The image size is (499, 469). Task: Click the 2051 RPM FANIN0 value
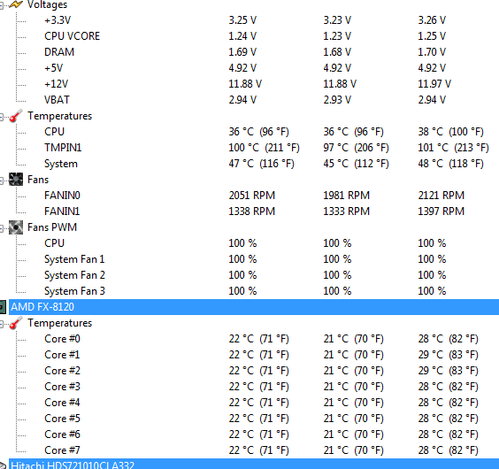[x=252, y=196]
